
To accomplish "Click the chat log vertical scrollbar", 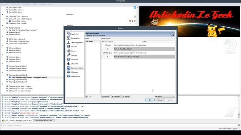I will coord(239,107).
